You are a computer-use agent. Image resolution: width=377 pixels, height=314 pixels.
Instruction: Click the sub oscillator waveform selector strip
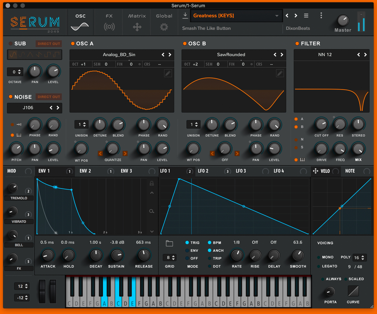point(35,55)
